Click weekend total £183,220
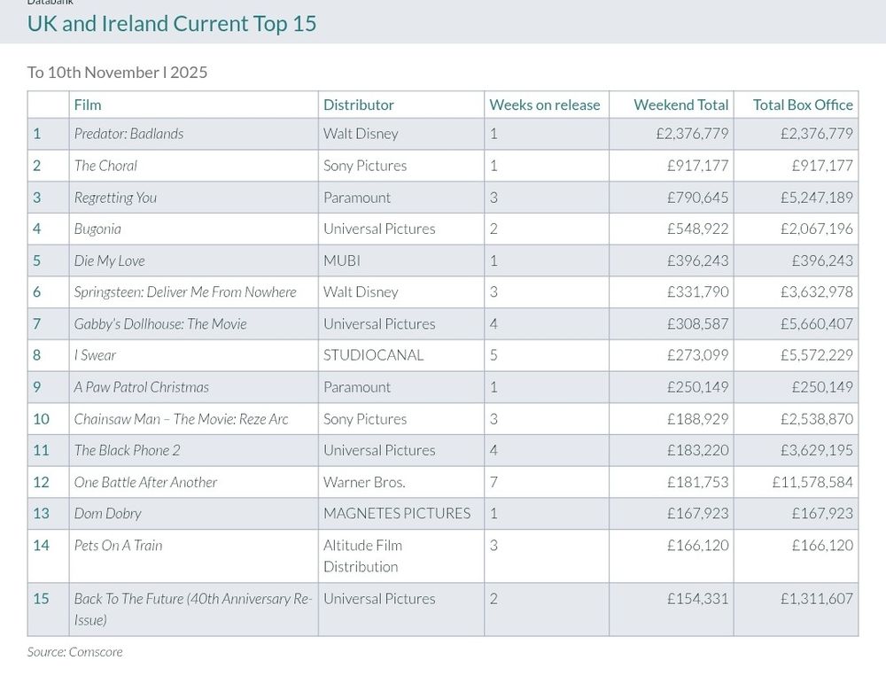Screen dimensions: 886x699 pyautogui.click(x=698, y=450)
